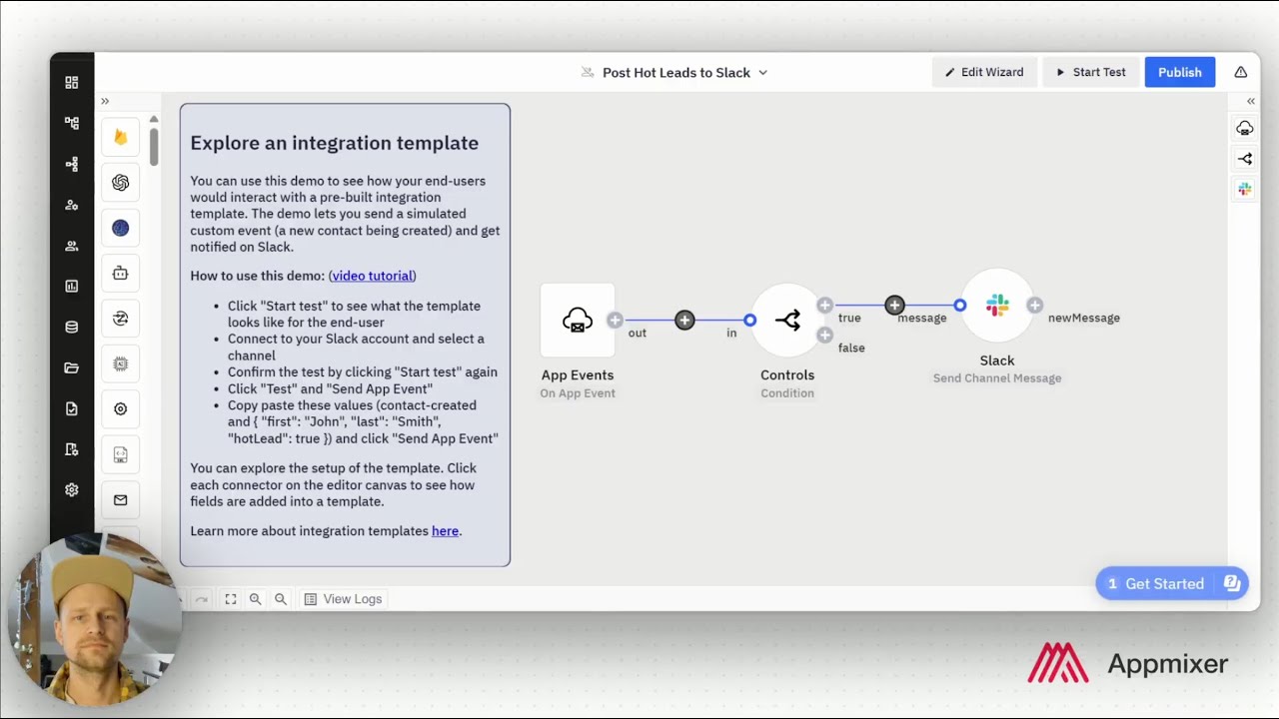This screenshot has height=719, width=1279.
Task: Open the settings gear in dark sidebar
Action: tap(72, 490)
